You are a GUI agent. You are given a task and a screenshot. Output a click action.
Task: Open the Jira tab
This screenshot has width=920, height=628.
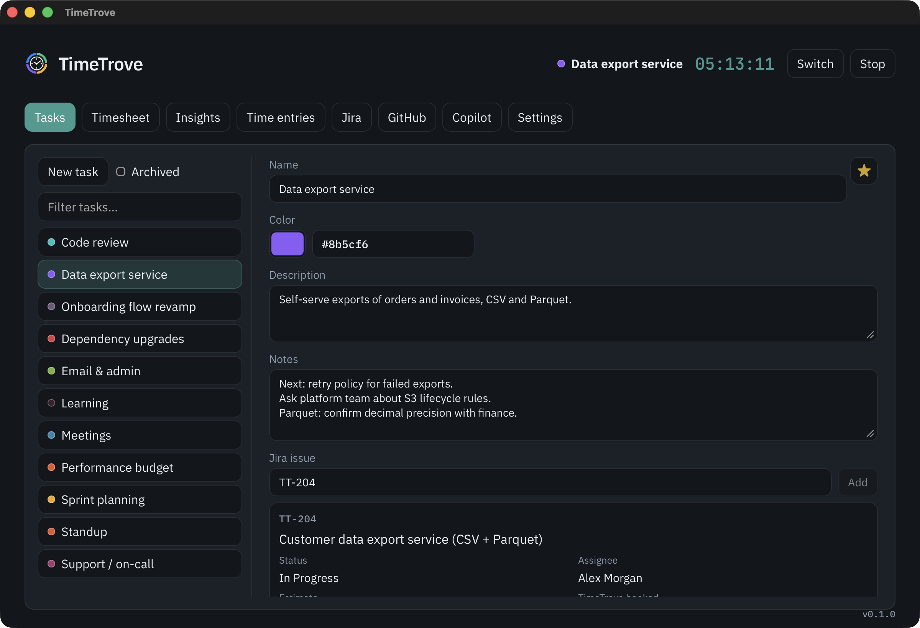352,118
